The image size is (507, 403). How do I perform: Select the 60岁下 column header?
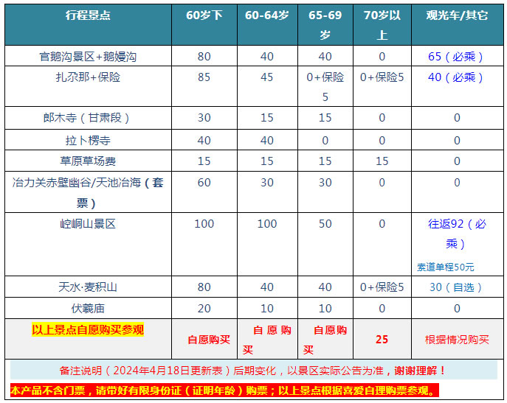[204, 15]
